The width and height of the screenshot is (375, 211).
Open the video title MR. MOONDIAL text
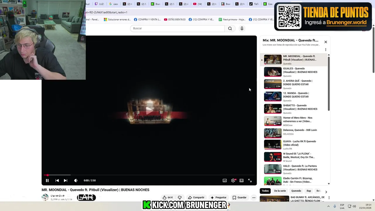click(x=96, y=190)
